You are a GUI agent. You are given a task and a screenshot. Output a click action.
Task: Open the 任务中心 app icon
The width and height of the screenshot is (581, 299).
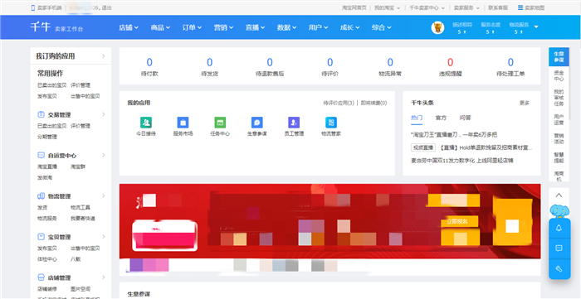click(220, 123)
